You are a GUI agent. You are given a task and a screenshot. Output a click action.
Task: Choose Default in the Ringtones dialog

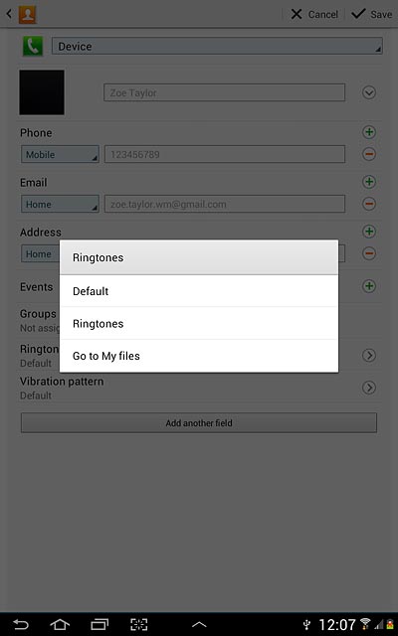click(x=199, y=291)
